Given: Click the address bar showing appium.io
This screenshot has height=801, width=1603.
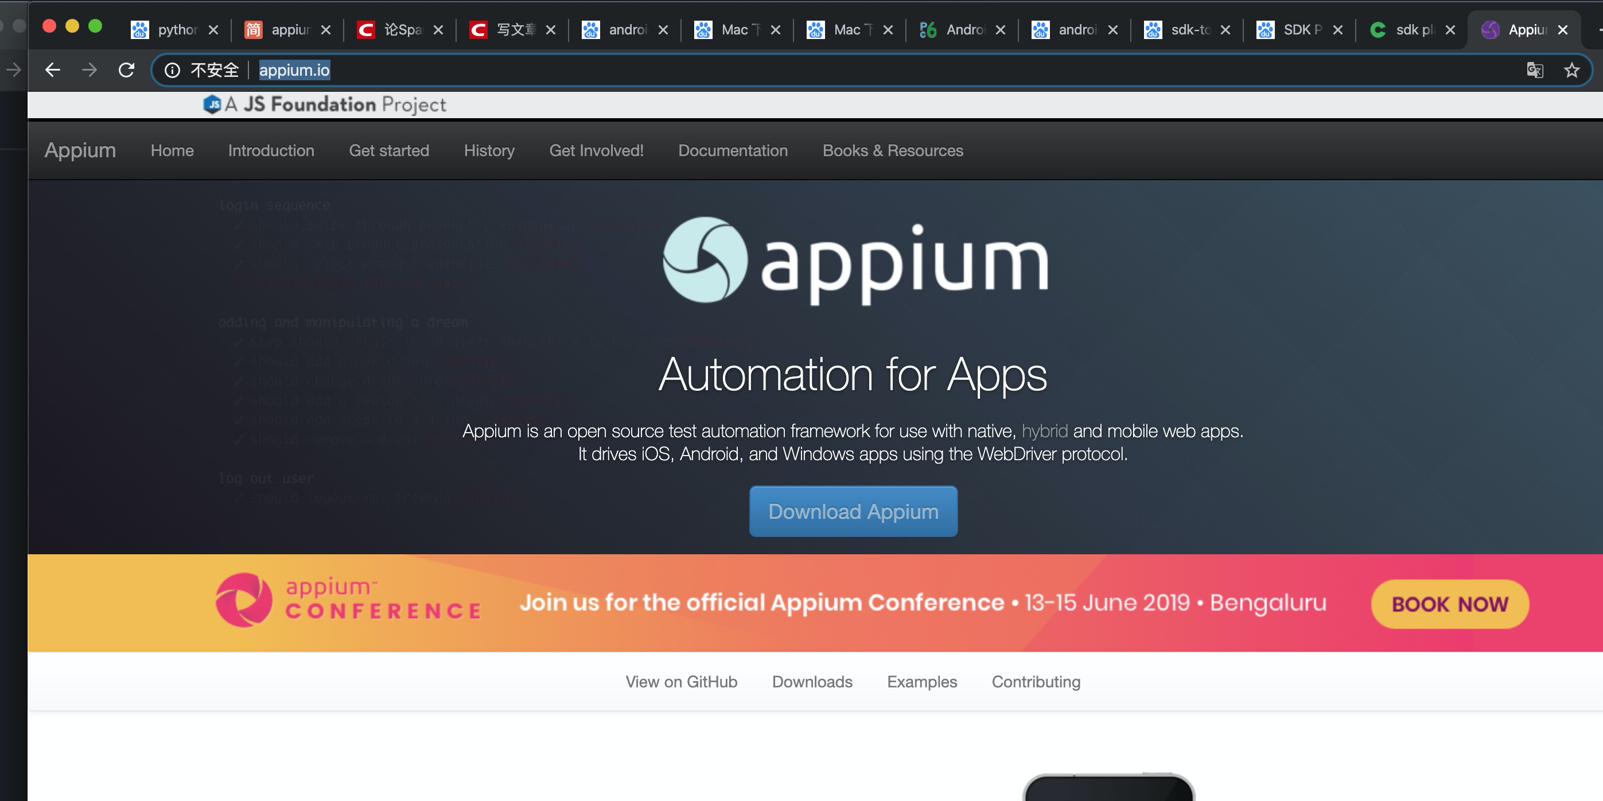Looking at the screenshot, I should coord(871,71).
